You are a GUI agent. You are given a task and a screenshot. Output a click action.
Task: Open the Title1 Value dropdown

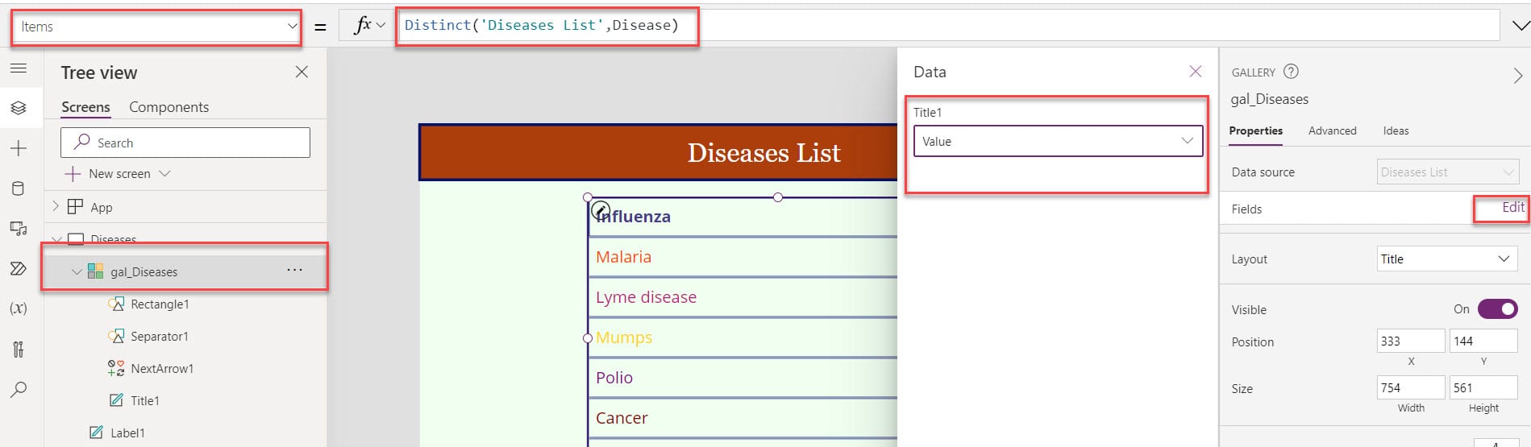(1058, 141)
